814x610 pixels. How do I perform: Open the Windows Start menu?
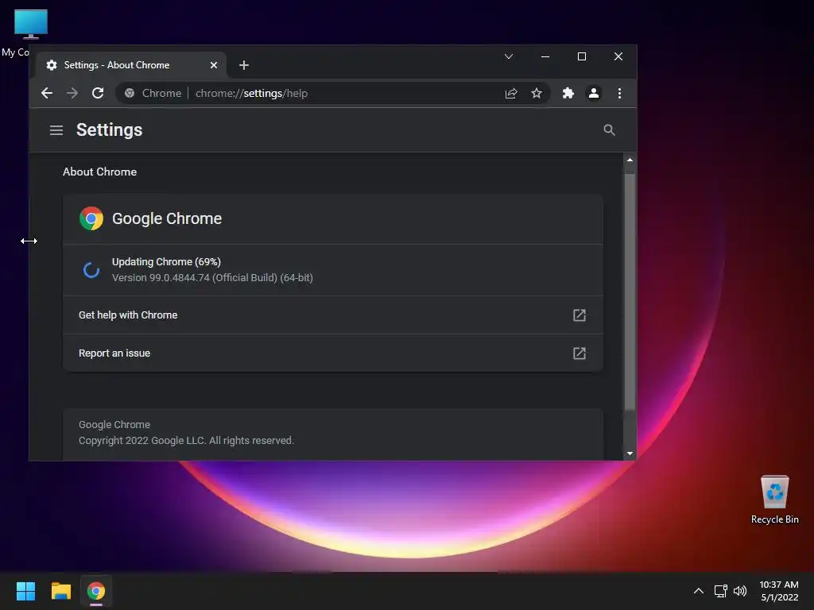[25, 591]
